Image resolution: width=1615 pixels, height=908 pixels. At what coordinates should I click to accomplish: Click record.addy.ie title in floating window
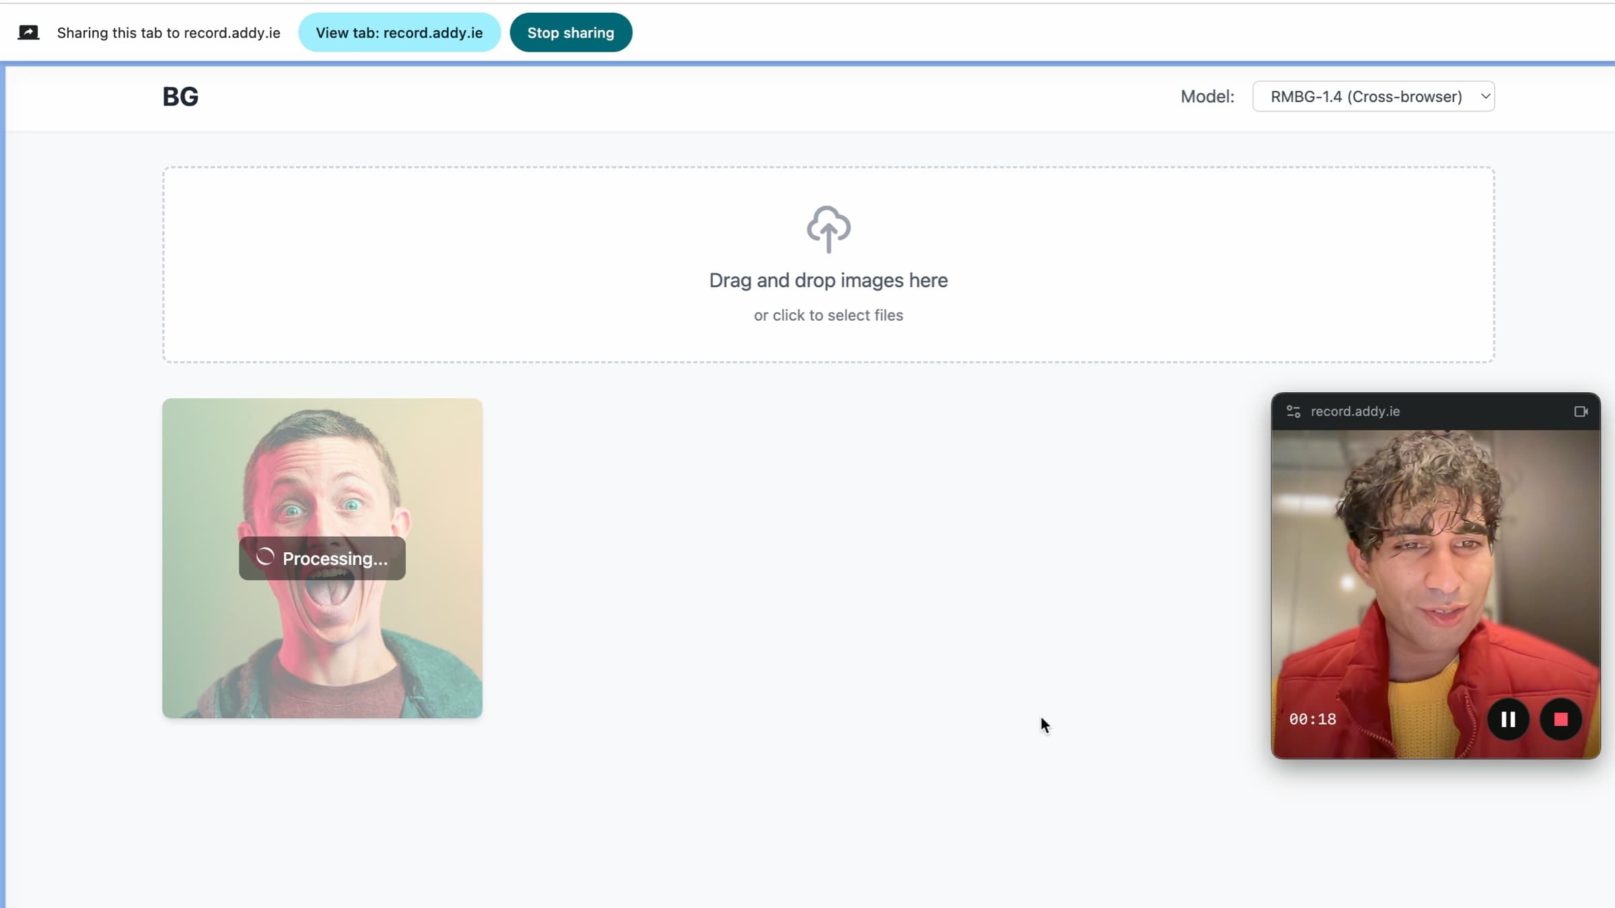pos(1355,412)
